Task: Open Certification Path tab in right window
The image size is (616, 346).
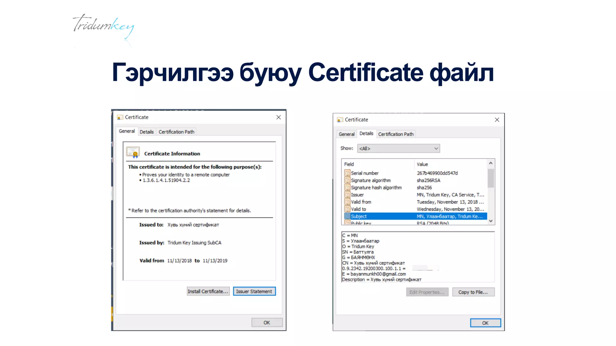Action: click(x=396, y=134)
